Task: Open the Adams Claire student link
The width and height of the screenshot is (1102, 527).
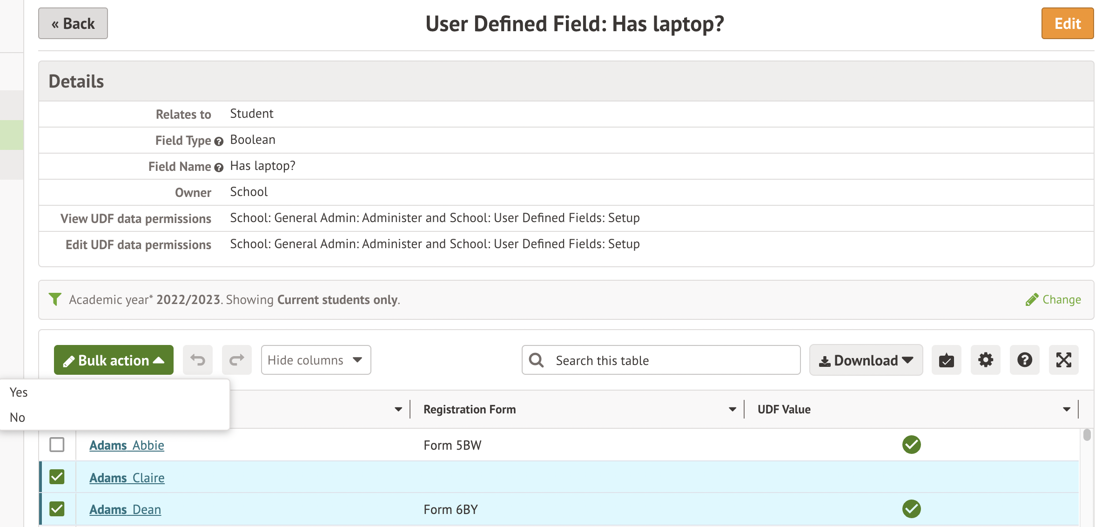Action: point(127,478)
